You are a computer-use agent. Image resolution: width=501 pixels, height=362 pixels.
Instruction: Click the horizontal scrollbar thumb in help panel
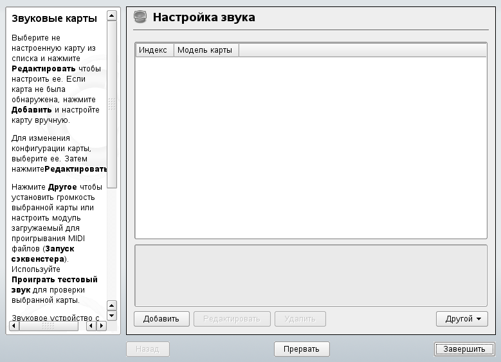49,326
